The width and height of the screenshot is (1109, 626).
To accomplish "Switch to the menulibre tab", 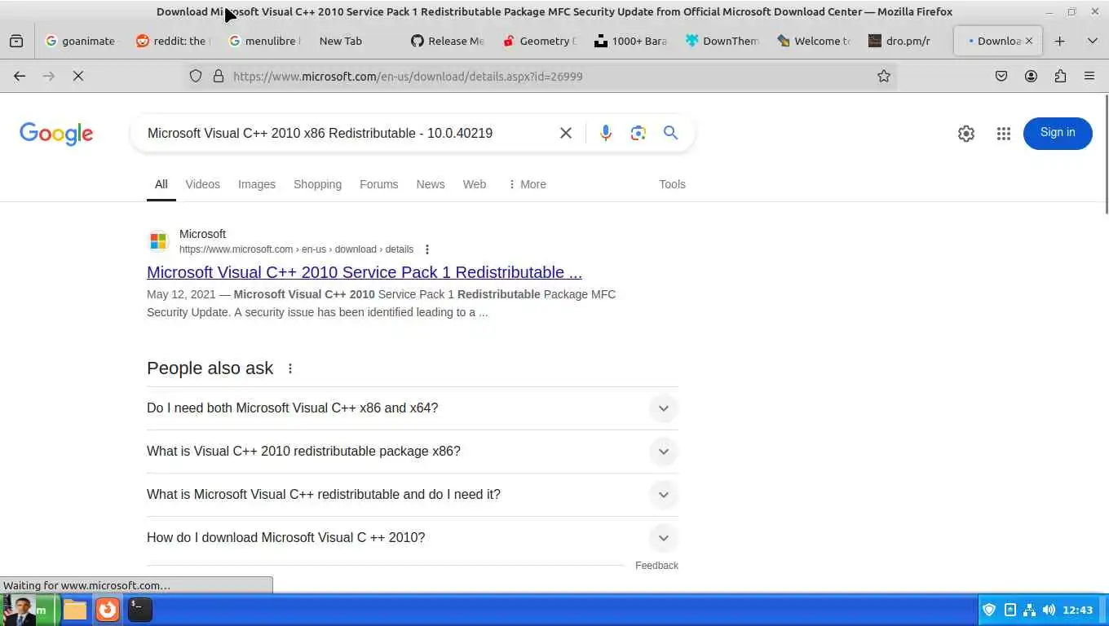I will 264,41.
